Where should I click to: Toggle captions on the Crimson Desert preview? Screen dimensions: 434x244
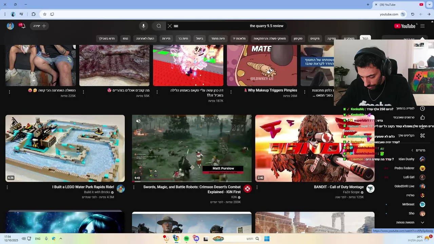click(x=138, y=132)
